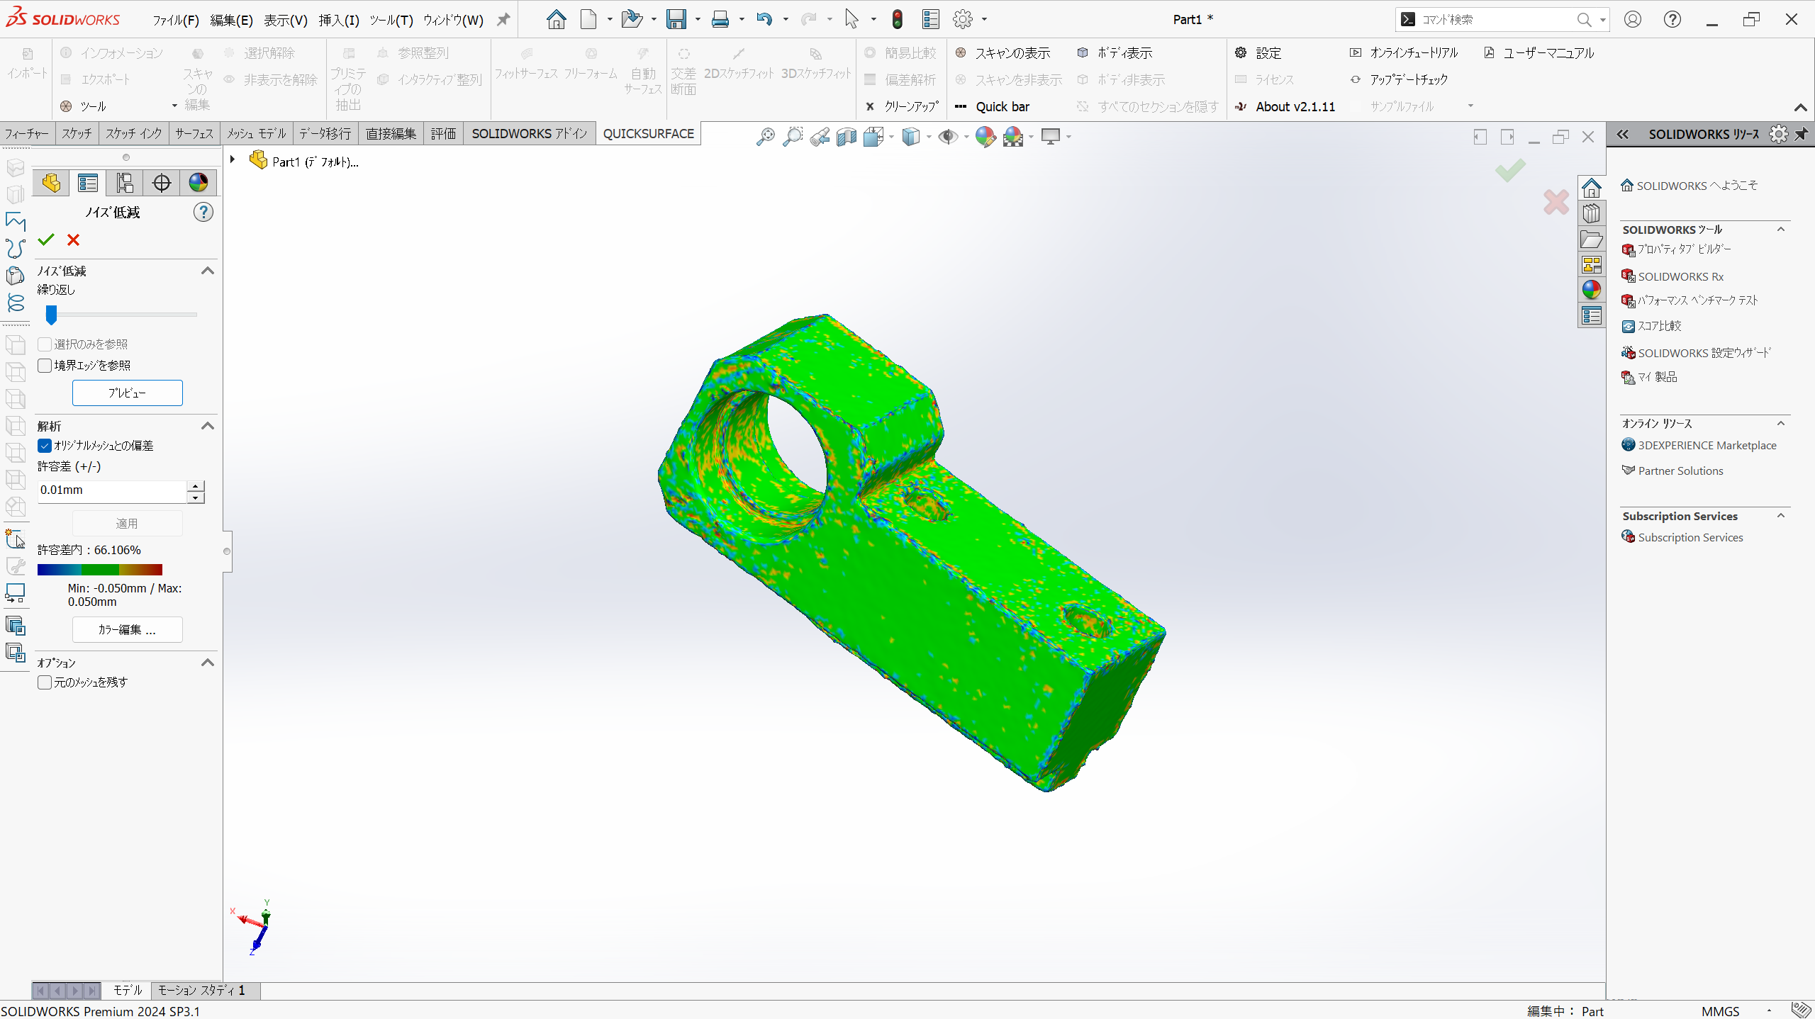Screen dimensions: 1815x1019
Task: Uncheck オリジナルメッシュとの偏差 checkbox
Action: pos(45,446)
